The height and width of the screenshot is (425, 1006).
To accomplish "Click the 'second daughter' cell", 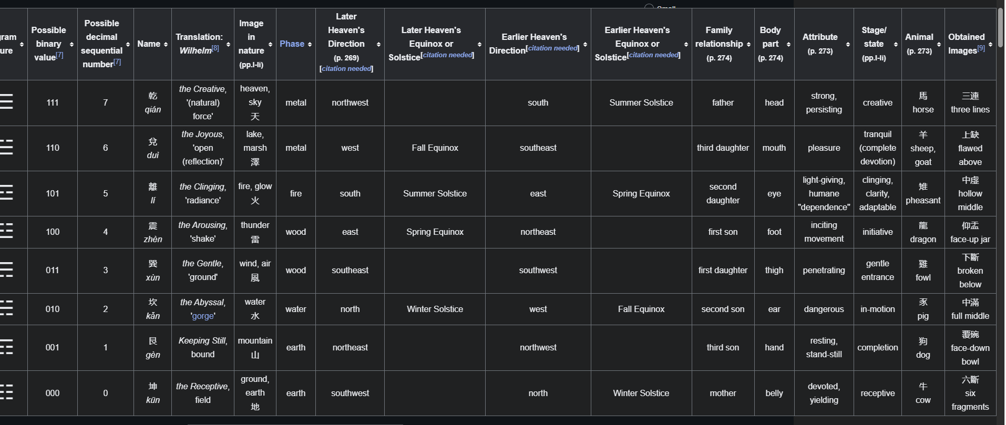I will [x=723, y=193].
